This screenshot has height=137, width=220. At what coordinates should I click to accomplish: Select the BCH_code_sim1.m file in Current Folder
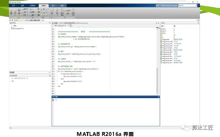[18, 29]
